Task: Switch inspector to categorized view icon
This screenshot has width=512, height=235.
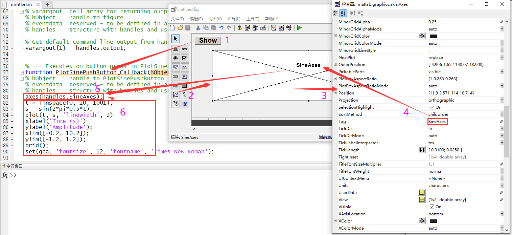Action: coord(336,13)
